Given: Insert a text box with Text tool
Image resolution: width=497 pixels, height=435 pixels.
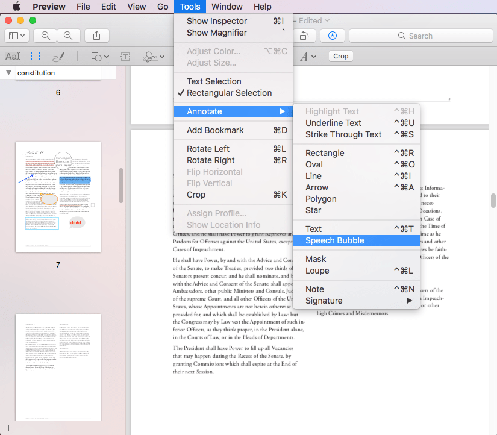Looking at the screenshot, I should (x=125, y=56).
